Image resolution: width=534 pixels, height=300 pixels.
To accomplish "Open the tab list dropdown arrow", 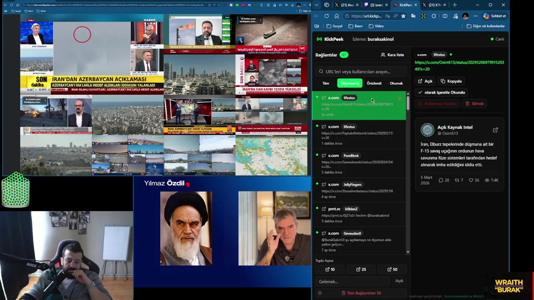I will [x=316, y=5].
